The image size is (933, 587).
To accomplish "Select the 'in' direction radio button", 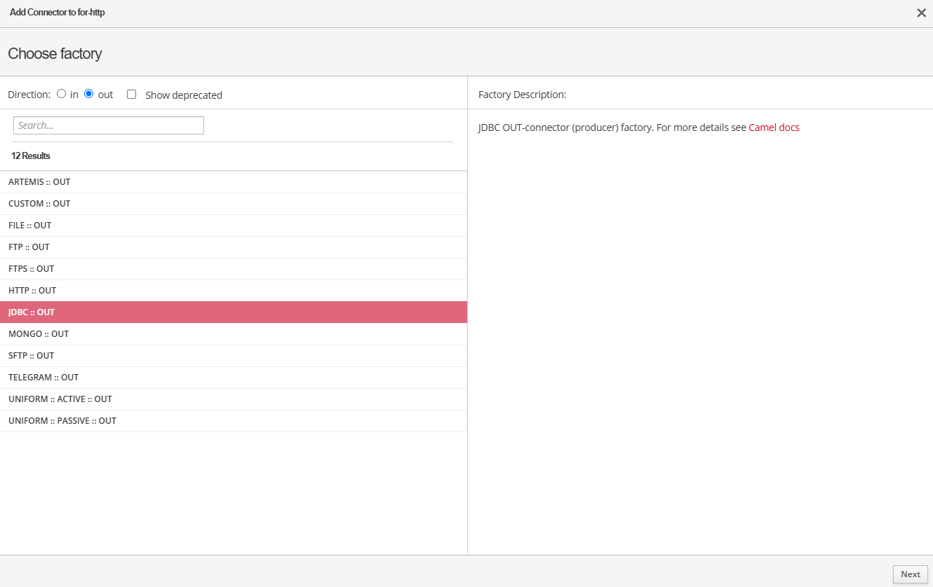I will click(62, 94).
